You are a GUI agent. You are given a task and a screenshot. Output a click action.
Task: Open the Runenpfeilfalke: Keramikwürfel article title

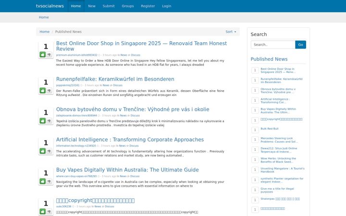click(x=115, y=79)
